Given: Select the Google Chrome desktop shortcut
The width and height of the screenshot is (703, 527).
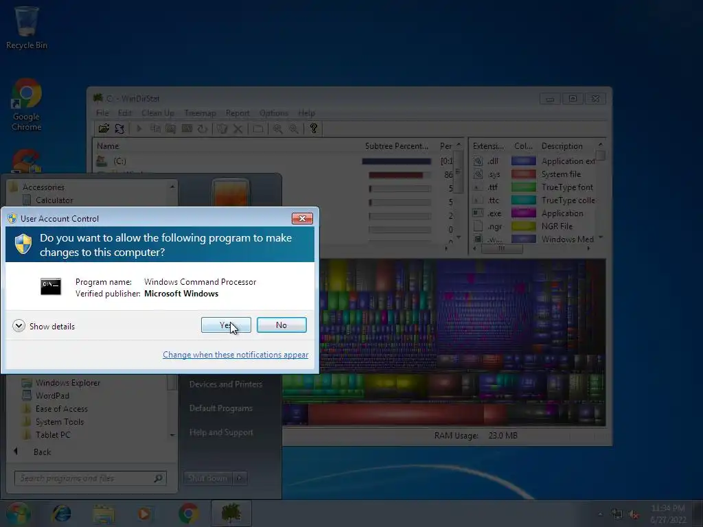Looking at the screenshot, I should coord(27,105).
